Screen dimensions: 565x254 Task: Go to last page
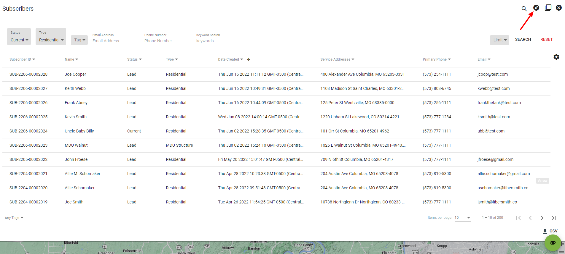(554, 218)
